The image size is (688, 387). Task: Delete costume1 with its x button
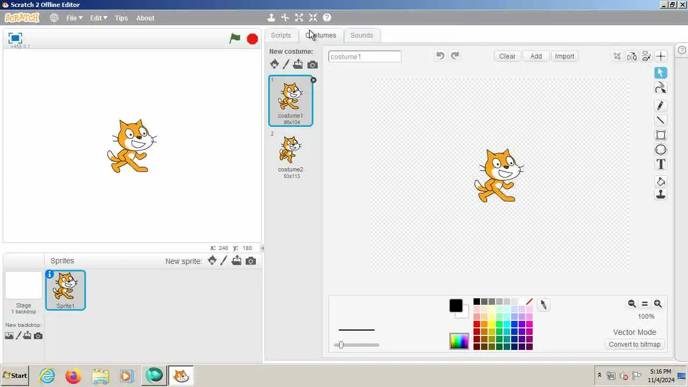(x=313, y=80)
